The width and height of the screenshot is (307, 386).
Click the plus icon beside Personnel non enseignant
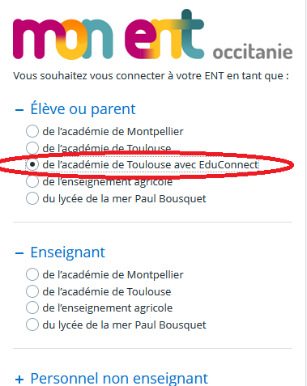[x=19, y=380]
